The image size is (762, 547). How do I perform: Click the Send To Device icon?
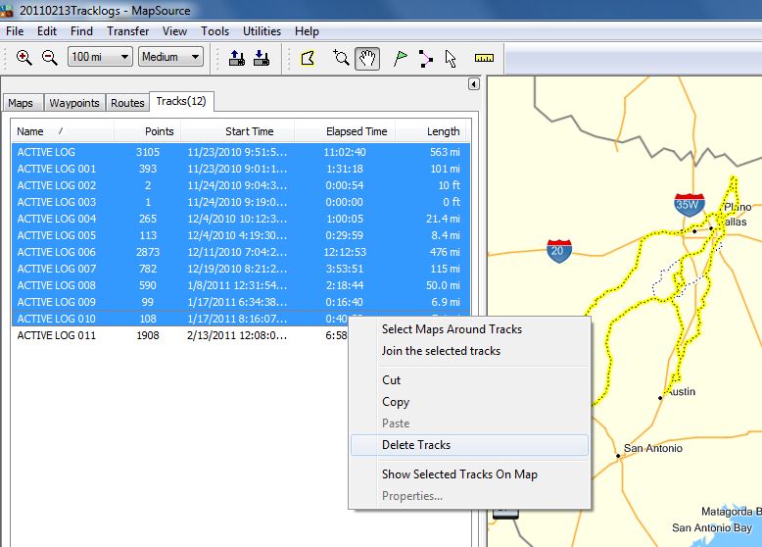click(x=237, y=58)
